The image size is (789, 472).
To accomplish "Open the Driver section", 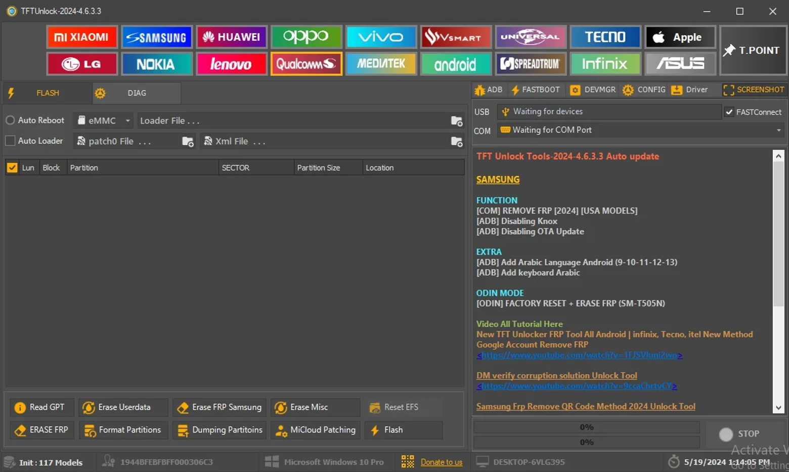I will (x=689, y=90).
